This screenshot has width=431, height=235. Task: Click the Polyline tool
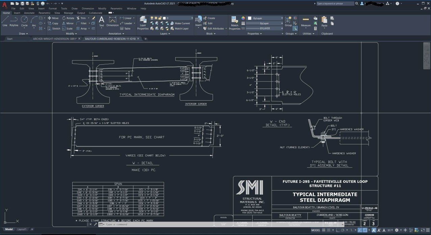pyautogui.click(x=14, y=21)
